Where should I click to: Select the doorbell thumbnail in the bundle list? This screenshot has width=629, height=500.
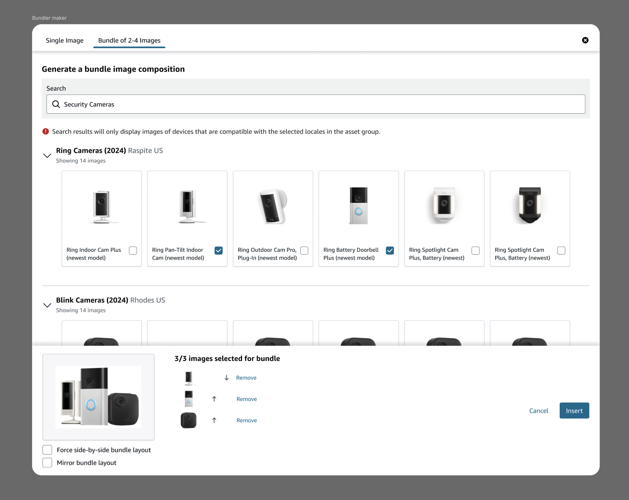click(189, 399)
